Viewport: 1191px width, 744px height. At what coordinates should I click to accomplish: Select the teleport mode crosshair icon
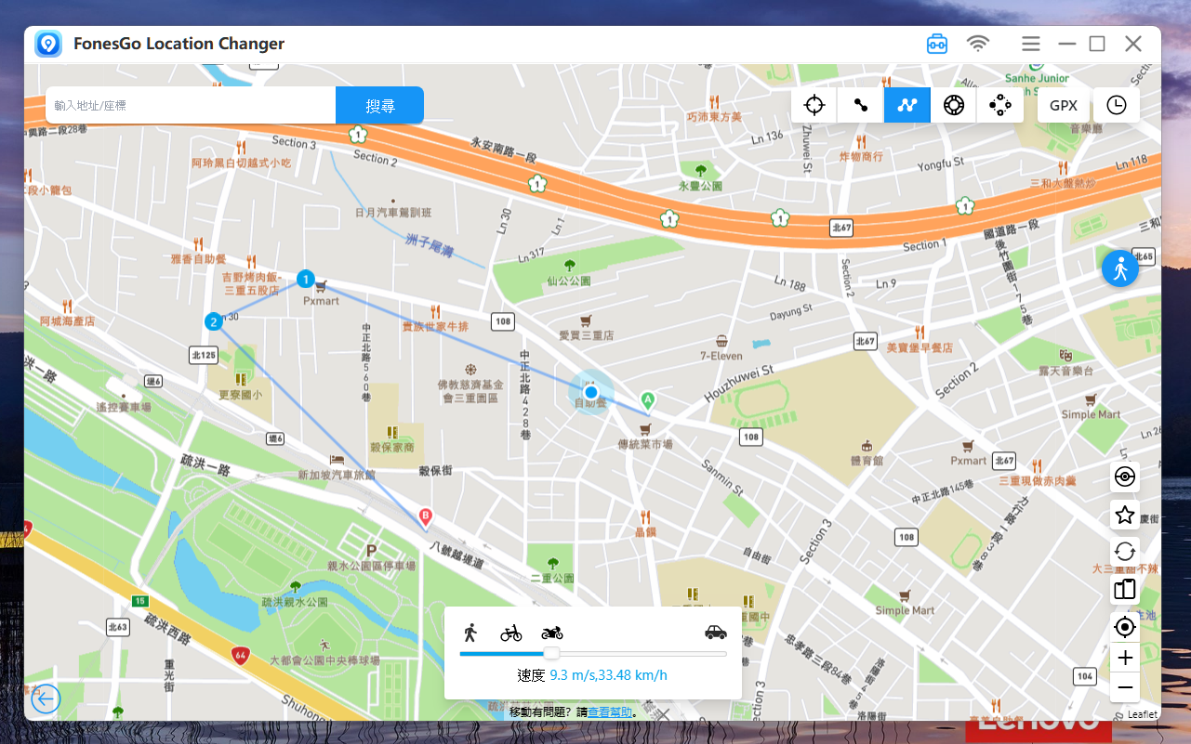click(x=814, y=105)
